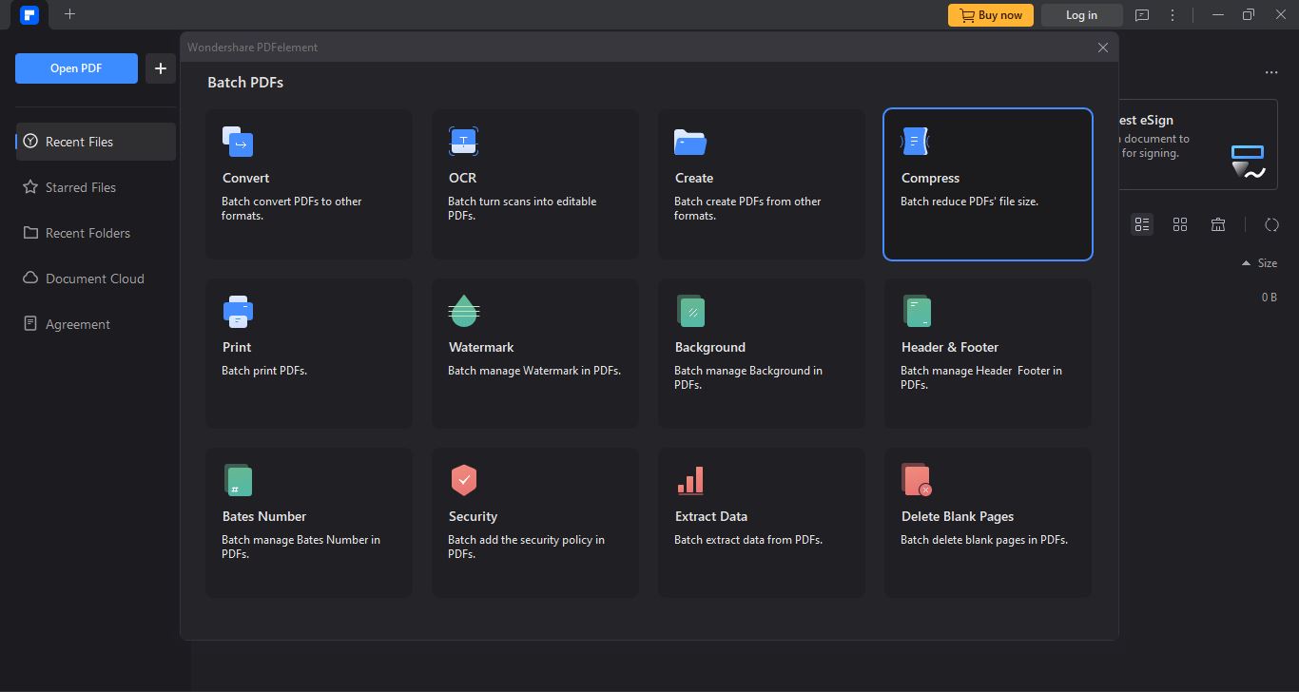Close the Batch PDFs dialog
1299x692 pixels.
[1103, 48]
